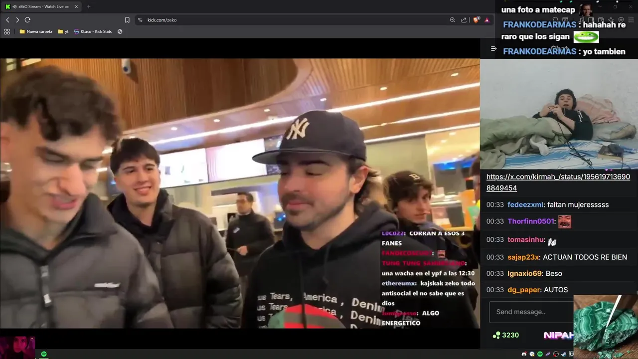Bookmark this page with the bookmark icon
The image size is (638, 359).
click(x=127, y=20)
